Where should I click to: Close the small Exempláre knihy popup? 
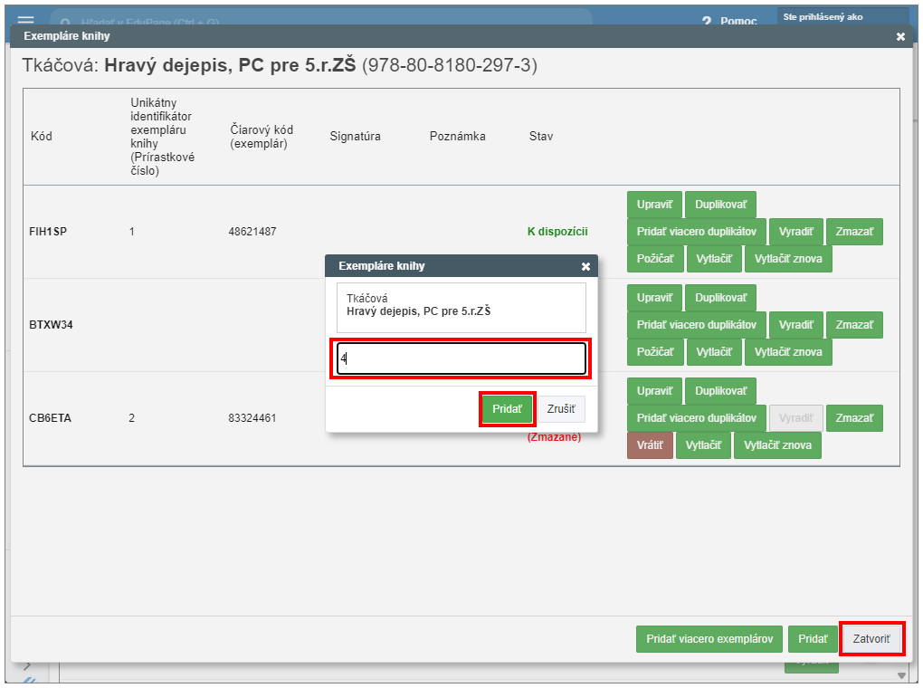coord(585,266)
